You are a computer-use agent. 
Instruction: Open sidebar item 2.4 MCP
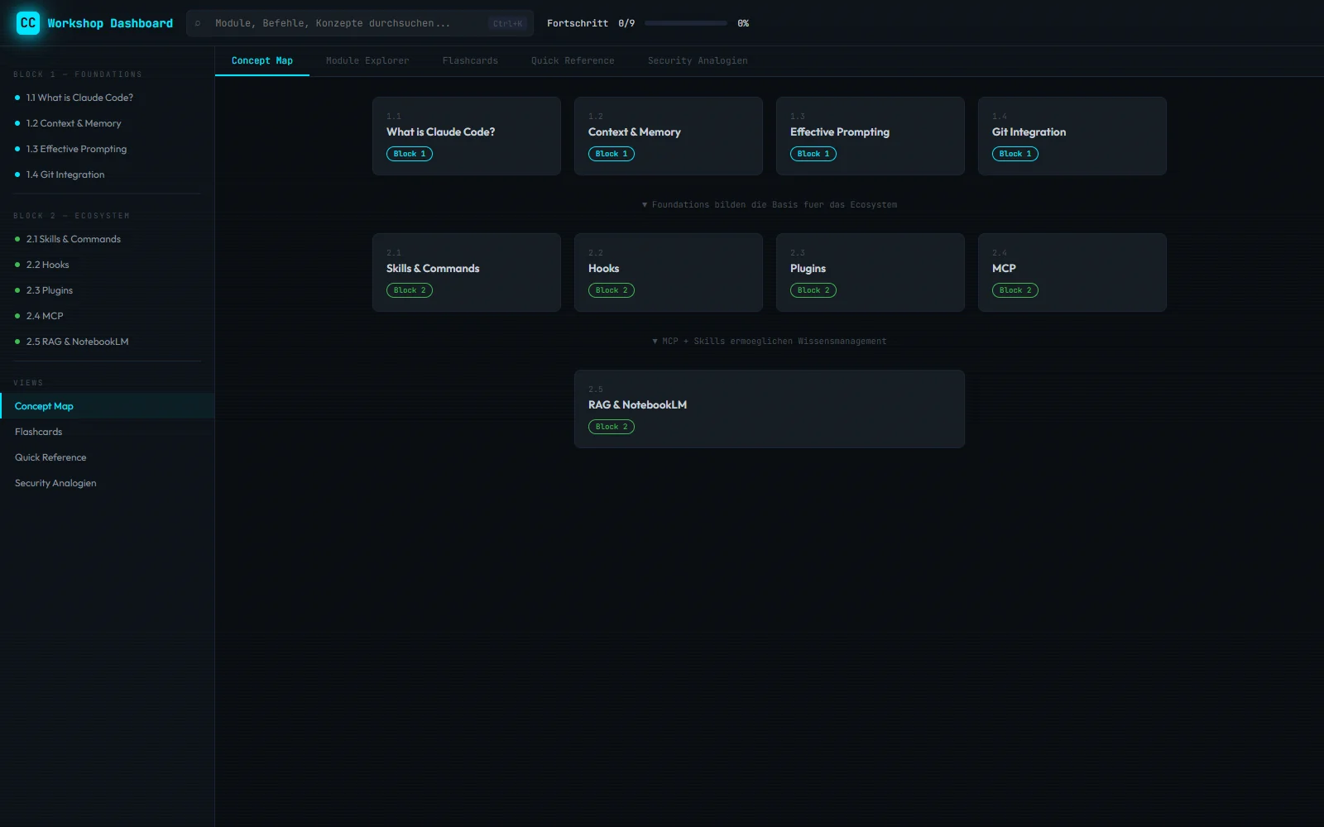pos(108,316)
